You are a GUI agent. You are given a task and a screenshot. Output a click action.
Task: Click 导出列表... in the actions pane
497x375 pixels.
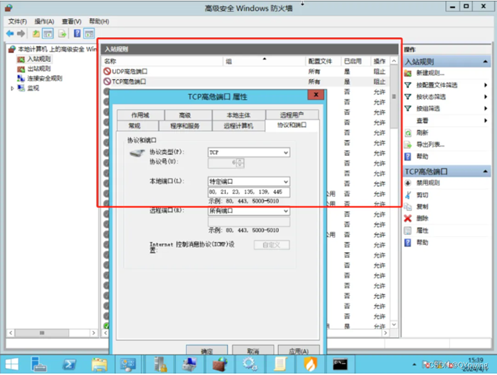tap(430, 145)
